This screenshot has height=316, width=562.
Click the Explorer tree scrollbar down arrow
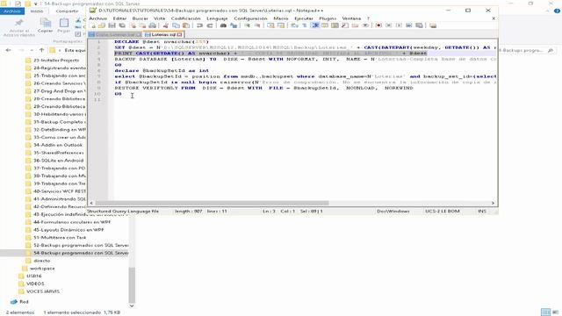pyautogui.click(x=132, y=305)
